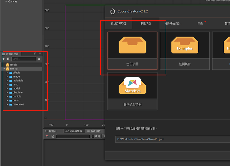Expand the model folder
The height and width of the screenshot is (166, 230).
click(7, 88)
